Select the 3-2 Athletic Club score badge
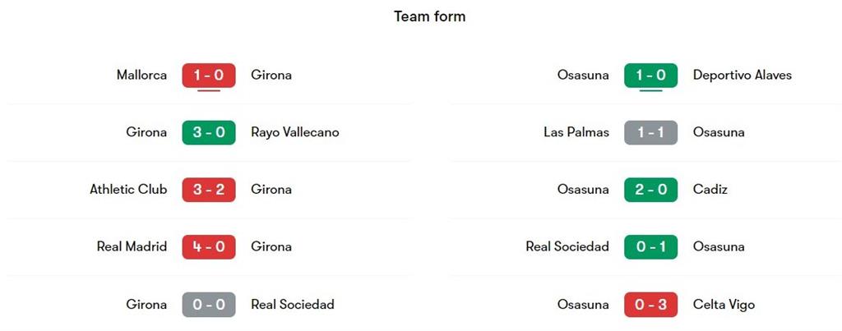This screenshot has width=842, height=331. coord(209,190)
